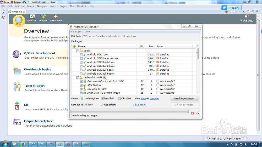Open the Packages menu in SDK Manager
This screenshot has height=147, width=262.
[76, 32]
